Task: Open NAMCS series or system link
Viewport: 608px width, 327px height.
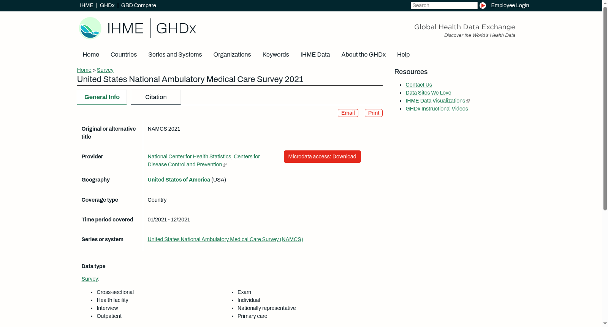Action: pyautogui.click(x=225, y=239)
